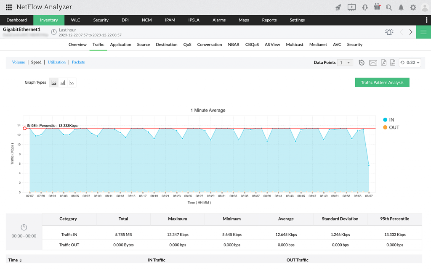Screen dimensions: 431x269
Task: Open the Utilization link
Action: tap(56, 62)
